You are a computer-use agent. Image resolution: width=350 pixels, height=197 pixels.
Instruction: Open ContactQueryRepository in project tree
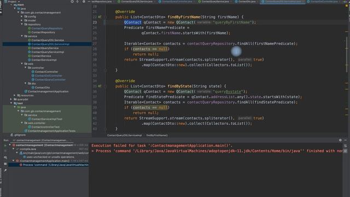pos(47,28)
